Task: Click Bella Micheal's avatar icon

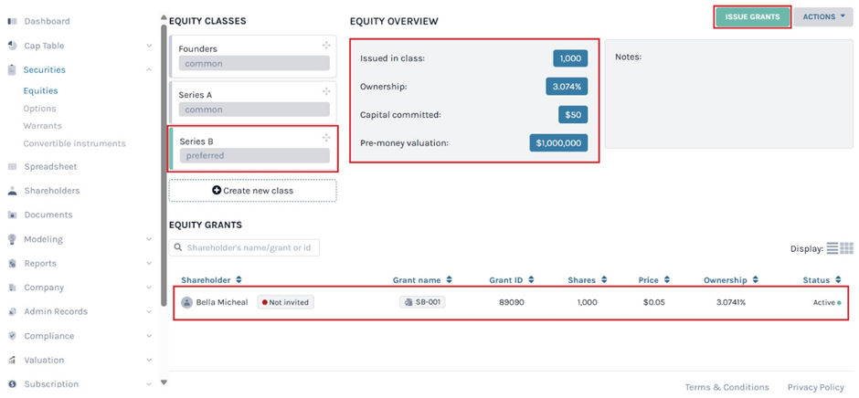Action: 186,302
